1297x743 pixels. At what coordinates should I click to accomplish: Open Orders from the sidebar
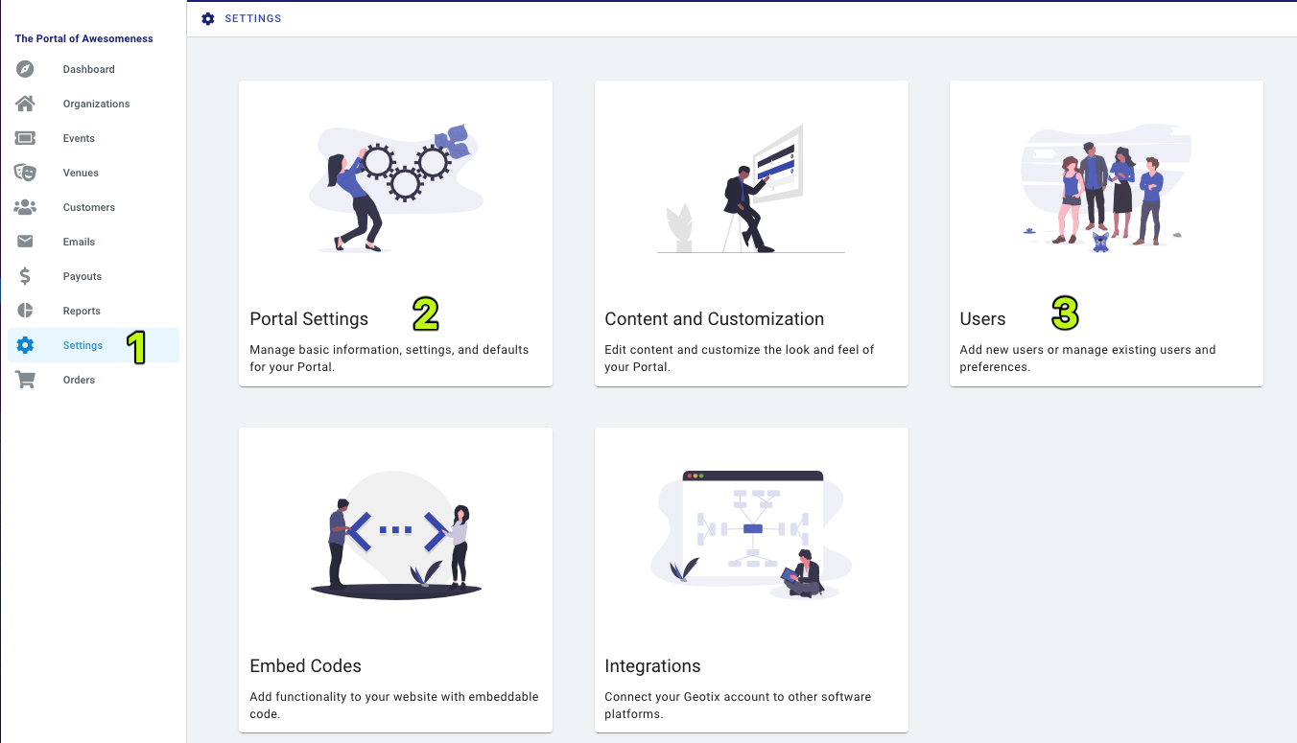pyautogui.click(x=93, y=380)
